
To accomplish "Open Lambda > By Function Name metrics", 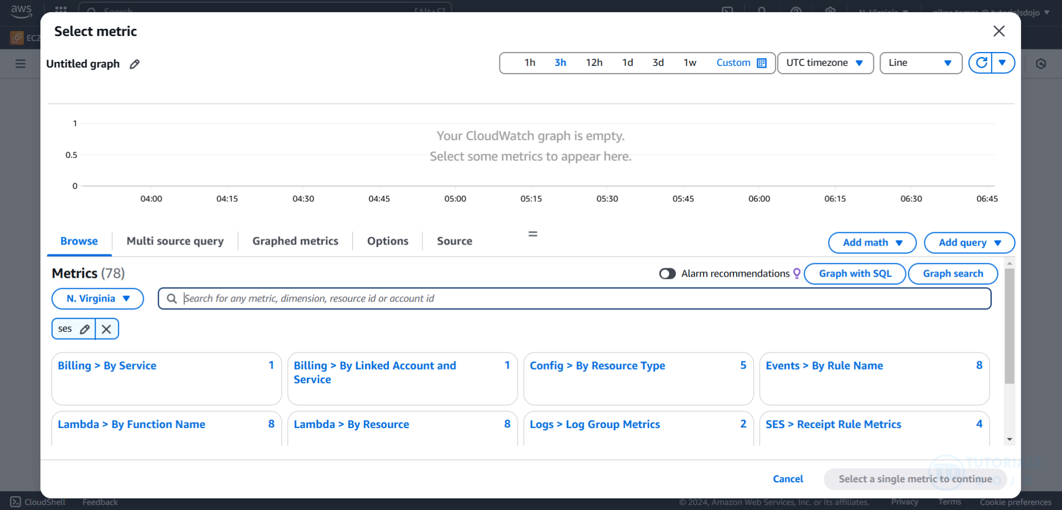I will pyautogui.click(x=132, y=424).
